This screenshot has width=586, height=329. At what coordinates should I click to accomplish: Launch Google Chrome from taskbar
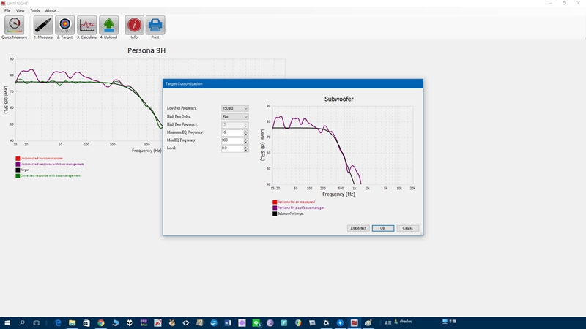click(x=101, y=322)
